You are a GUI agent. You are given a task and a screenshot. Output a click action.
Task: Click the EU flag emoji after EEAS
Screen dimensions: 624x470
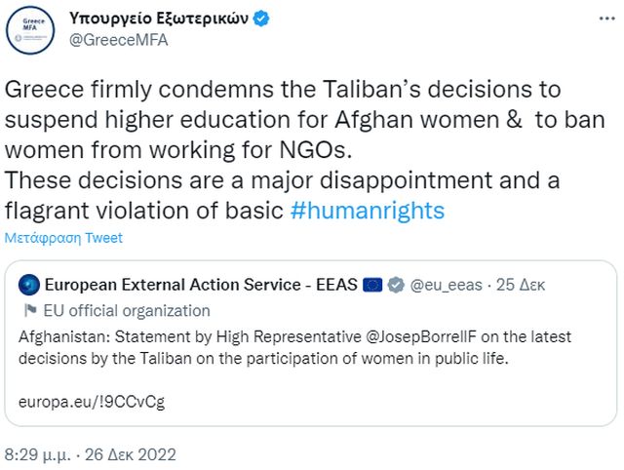tap(372, 285)
